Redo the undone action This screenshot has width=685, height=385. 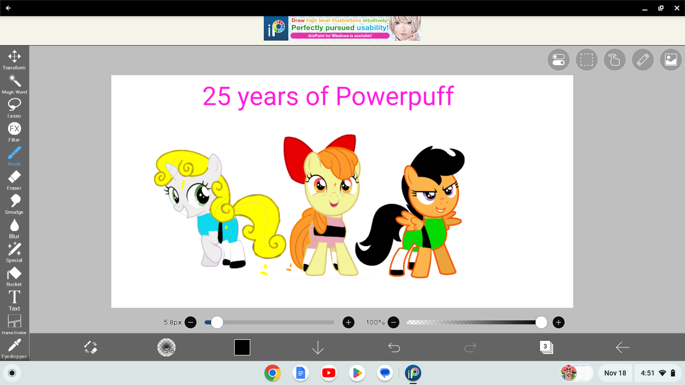470,347
